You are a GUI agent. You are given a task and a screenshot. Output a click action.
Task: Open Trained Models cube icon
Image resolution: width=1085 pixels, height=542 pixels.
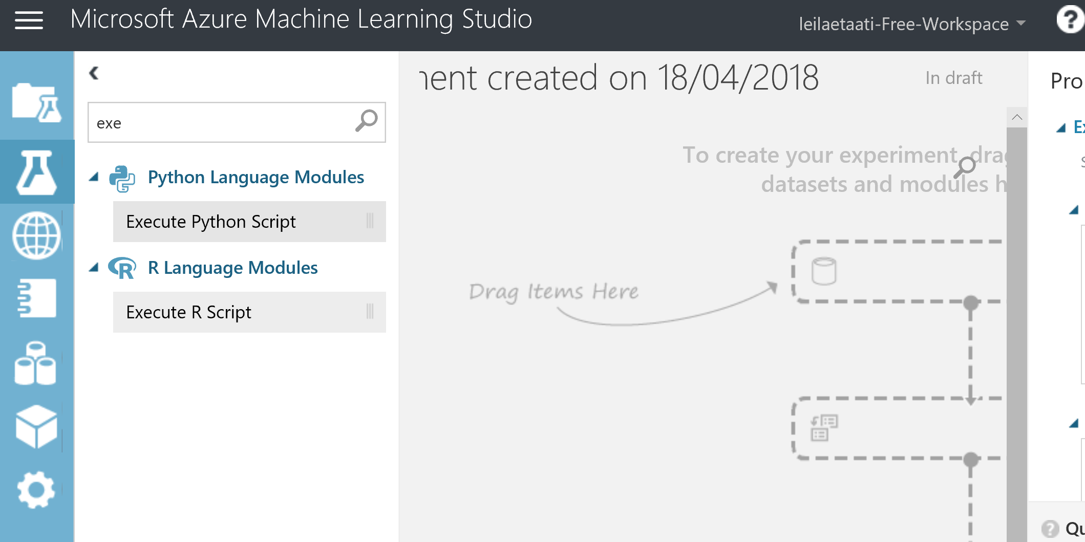point(36,427)
